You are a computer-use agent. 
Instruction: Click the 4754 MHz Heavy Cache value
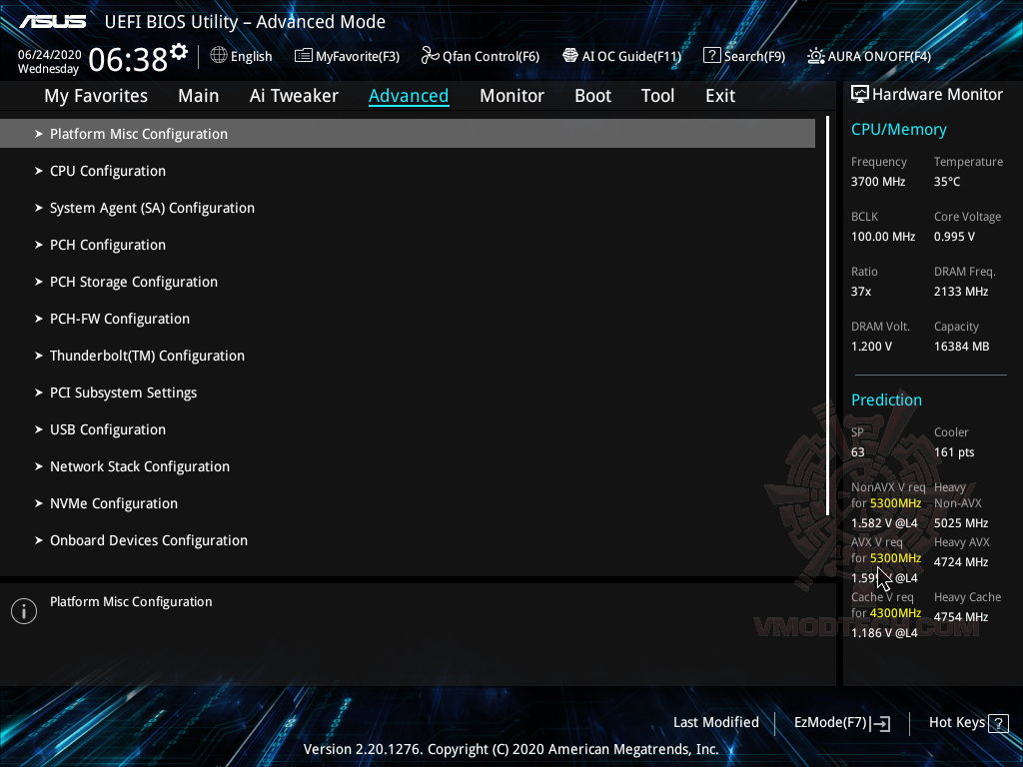(x=960, y=617)
